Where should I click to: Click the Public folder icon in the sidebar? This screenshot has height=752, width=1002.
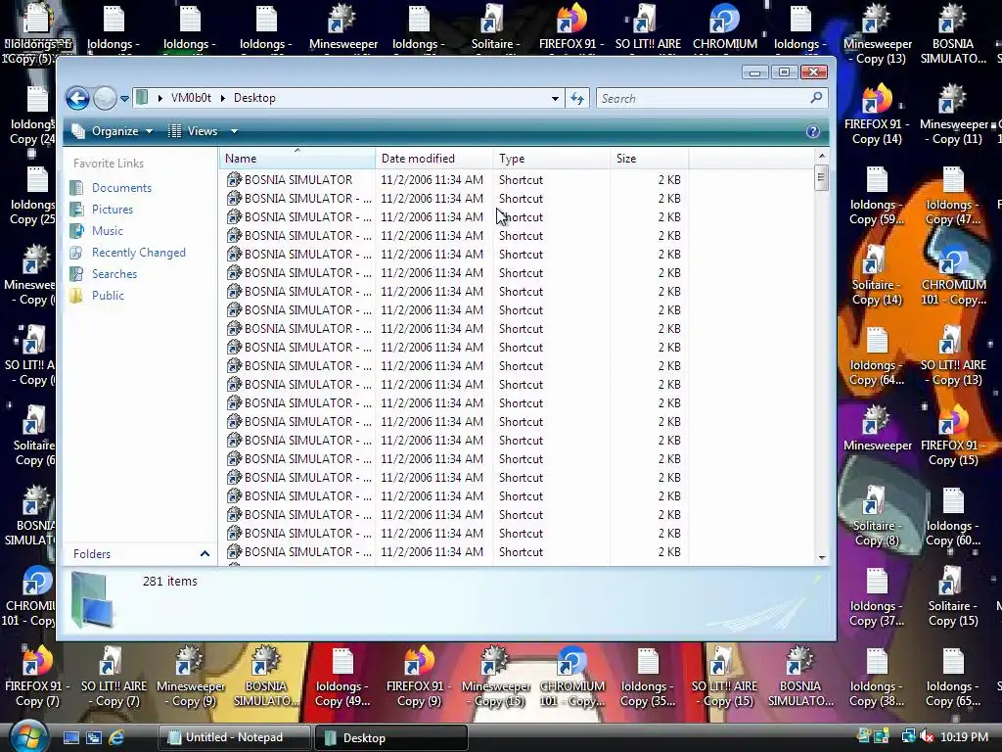76,296
